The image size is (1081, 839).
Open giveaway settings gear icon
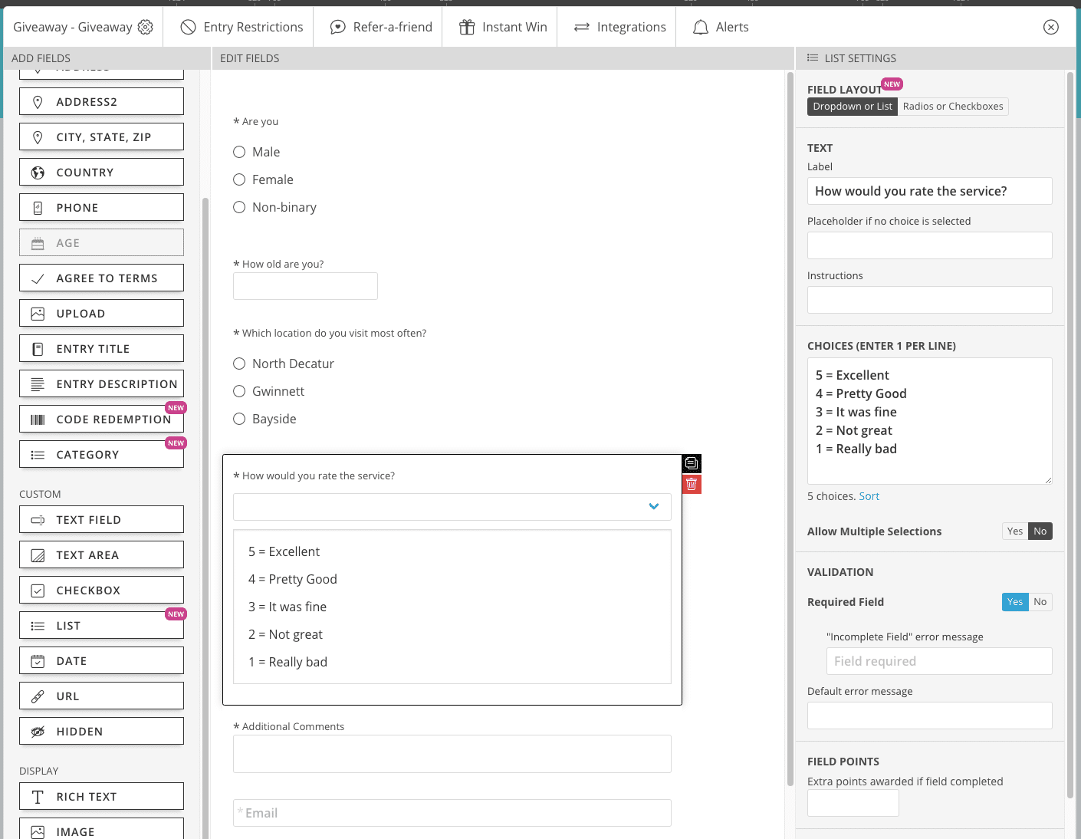click(x=145, y=27)
